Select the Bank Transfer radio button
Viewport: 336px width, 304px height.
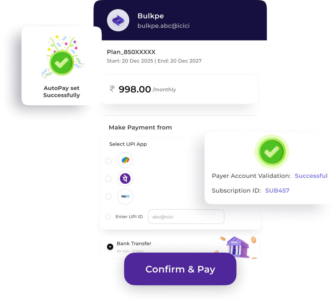110,247
